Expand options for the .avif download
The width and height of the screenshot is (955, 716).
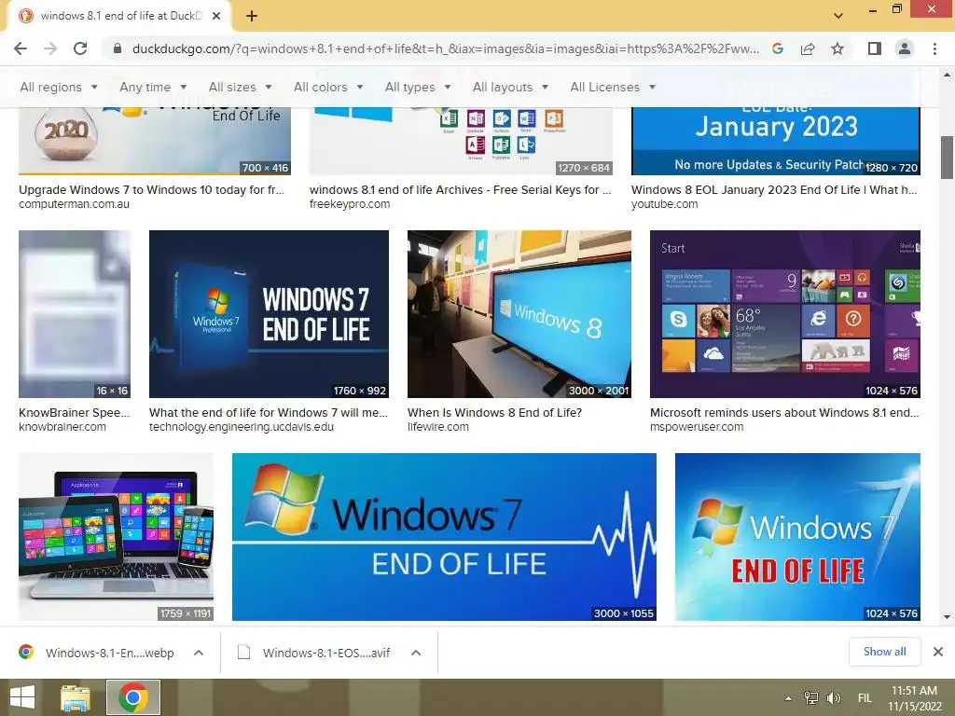pyautogui.click(x=416, y=653)
